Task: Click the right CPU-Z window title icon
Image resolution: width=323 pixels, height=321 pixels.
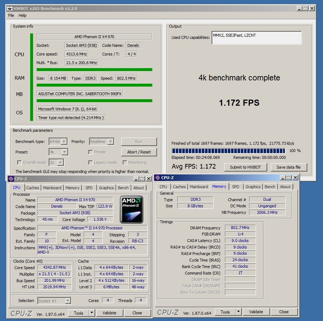Action: (x=157, y=178)
